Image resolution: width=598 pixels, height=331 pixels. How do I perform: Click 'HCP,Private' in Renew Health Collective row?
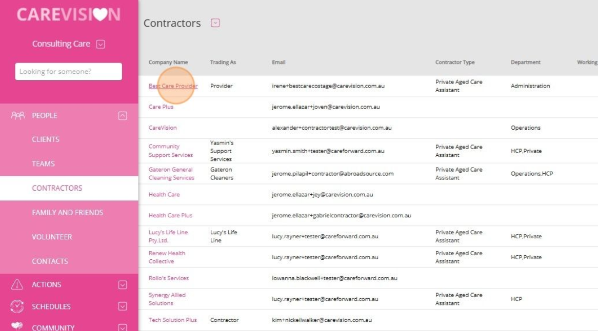pyautogui.click(x=526, y=258)
